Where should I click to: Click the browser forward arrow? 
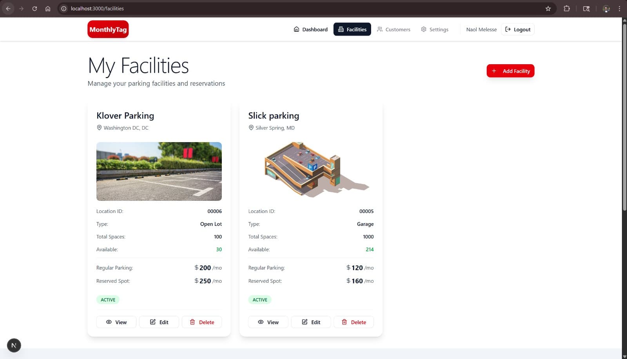[x=22, y=9]
